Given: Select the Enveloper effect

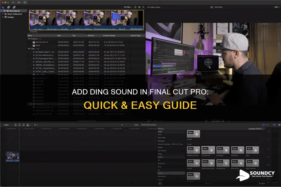Looking at the screenshot, I should 223,150.
